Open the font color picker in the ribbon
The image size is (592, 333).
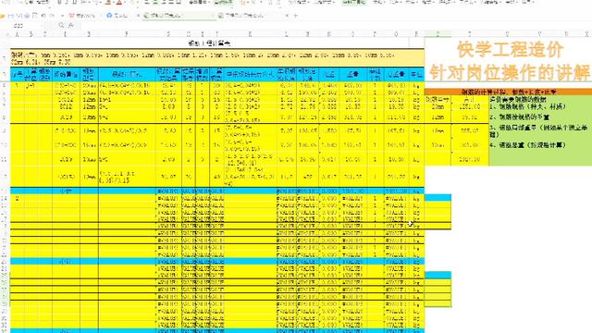click(x=119, y=2)
